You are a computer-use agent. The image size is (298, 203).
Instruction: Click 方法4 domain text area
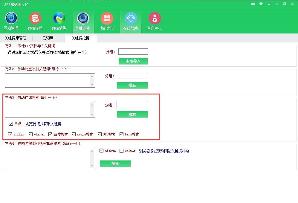click(x=47, y=158)
